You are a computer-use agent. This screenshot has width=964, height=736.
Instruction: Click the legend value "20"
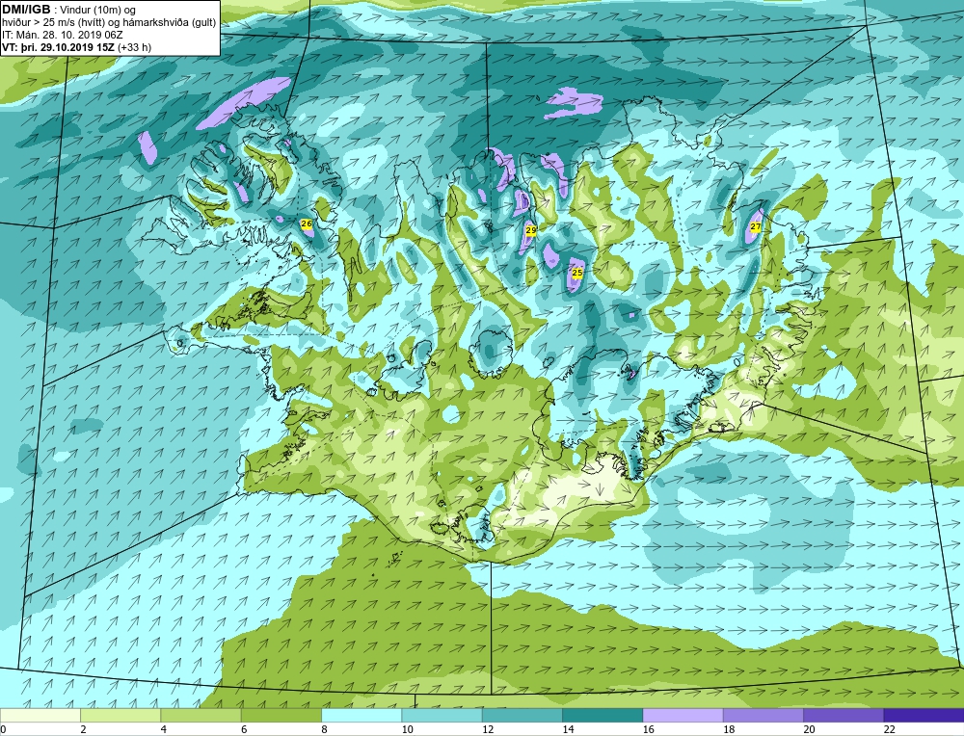pyautogui.click(x=809, y=729)
